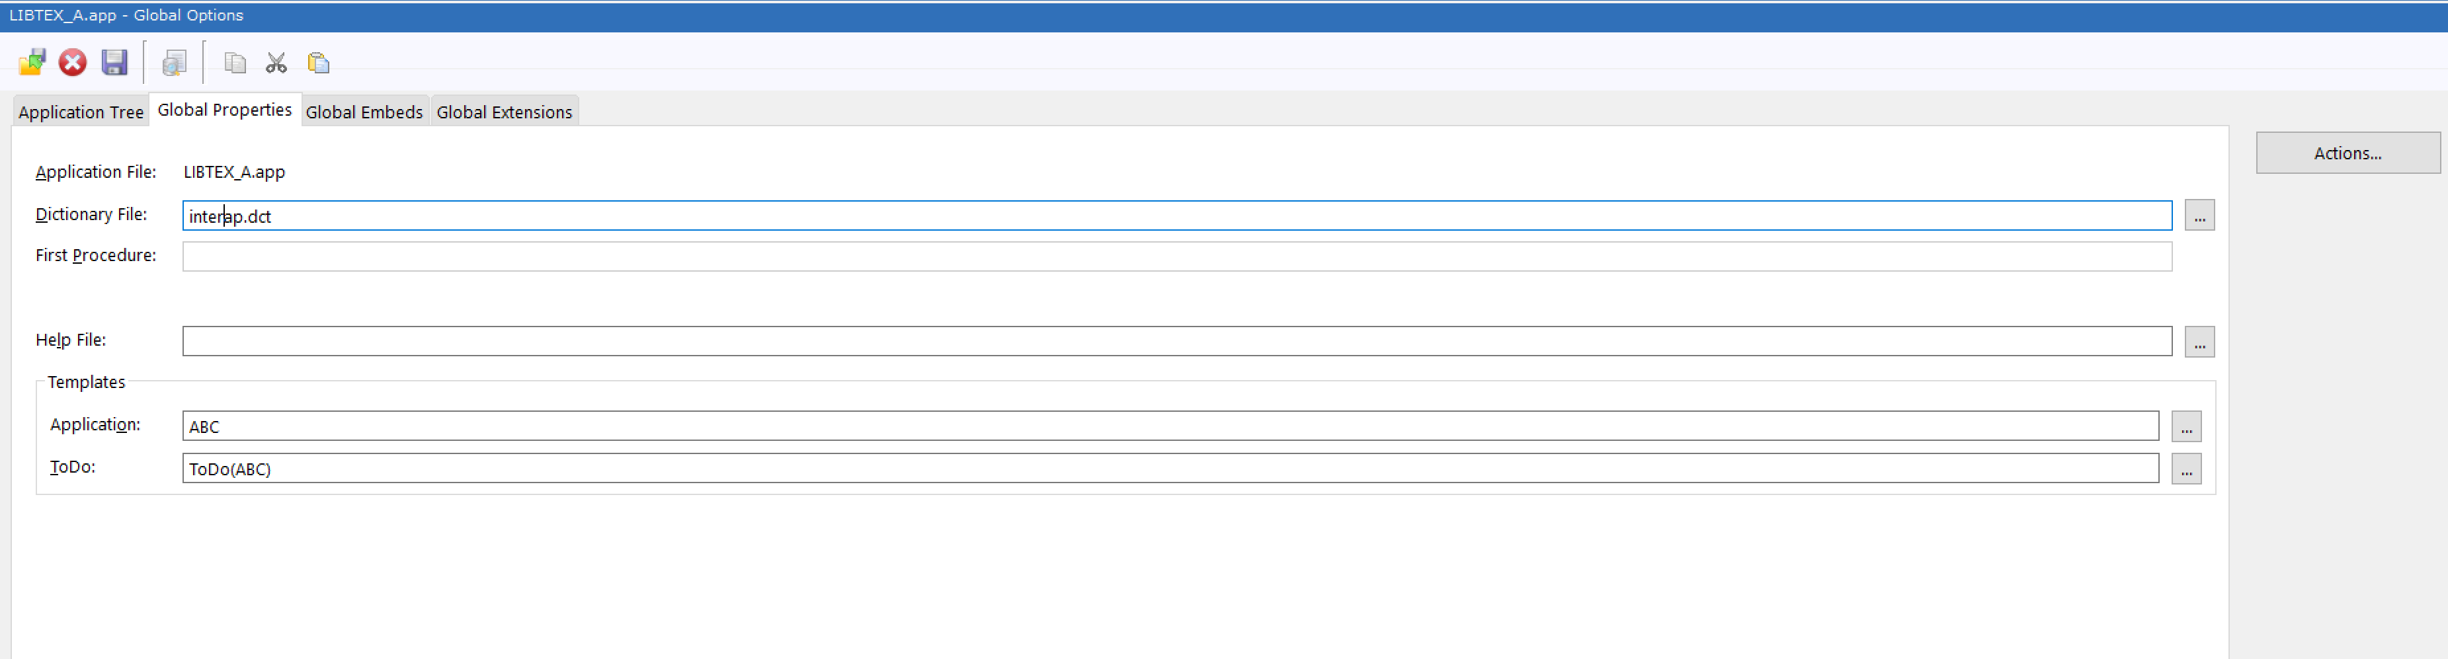The height and width of the screenshot is (659, 2448).
Task: Click the floppy disk Save icon
Action: [x=115, y=63]
